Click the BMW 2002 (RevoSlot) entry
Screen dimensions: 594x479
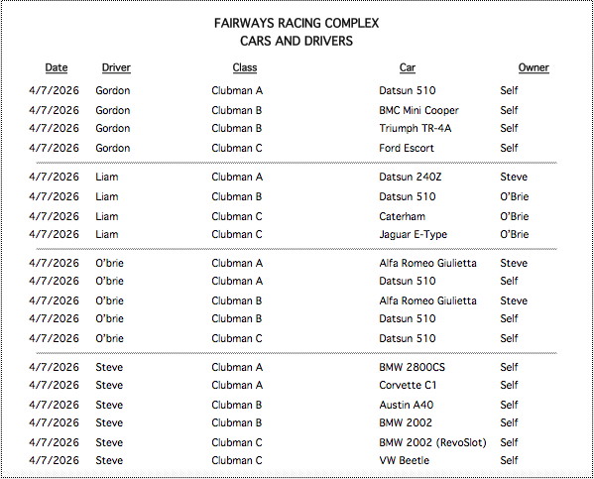tap(432, 442)
